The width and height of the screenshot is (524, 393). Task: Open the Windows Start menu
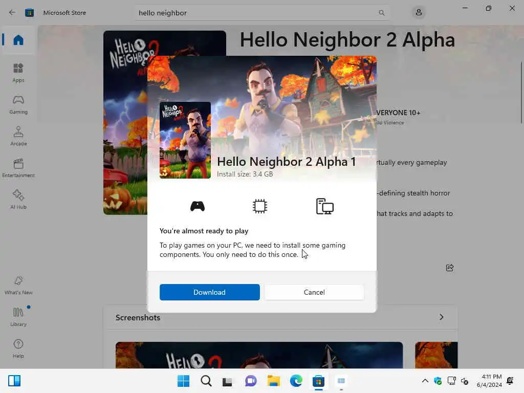[x=183, y=381]
